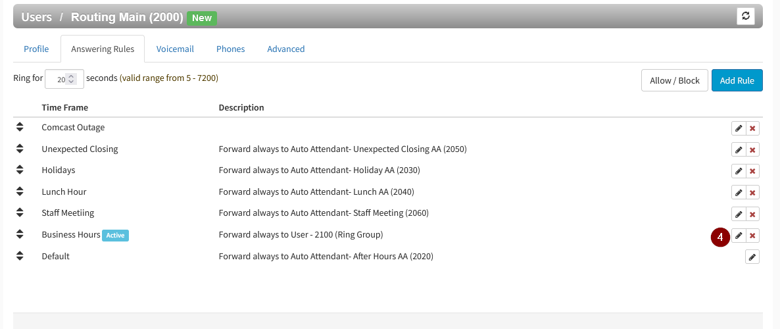The image size is (780, 329).
Task: Switch to the Voicemail tab
Action: 175,49
